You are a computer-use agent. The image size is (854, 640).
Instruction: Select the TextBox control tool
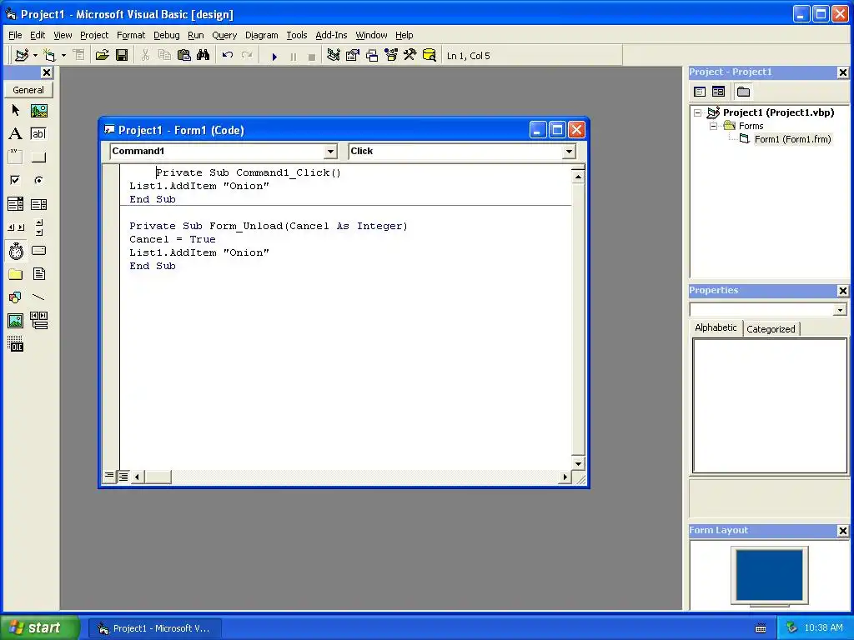pyautogui.click(x=38, y=134)
